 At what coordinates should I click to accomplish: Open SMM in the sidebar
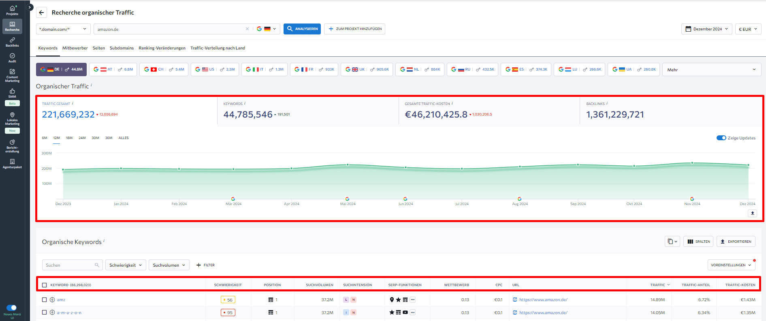point(12,94)
